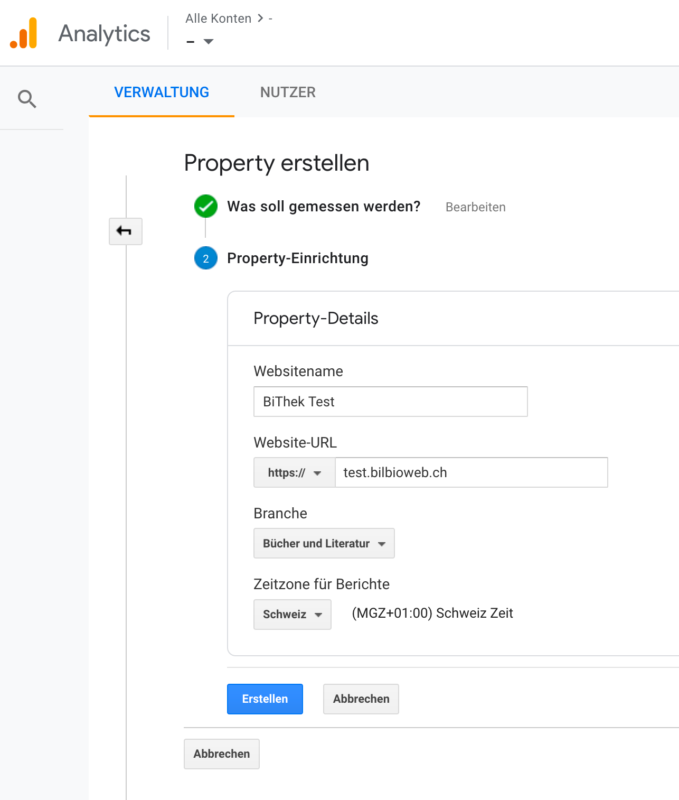Click the Bearbeiten link

475,207
